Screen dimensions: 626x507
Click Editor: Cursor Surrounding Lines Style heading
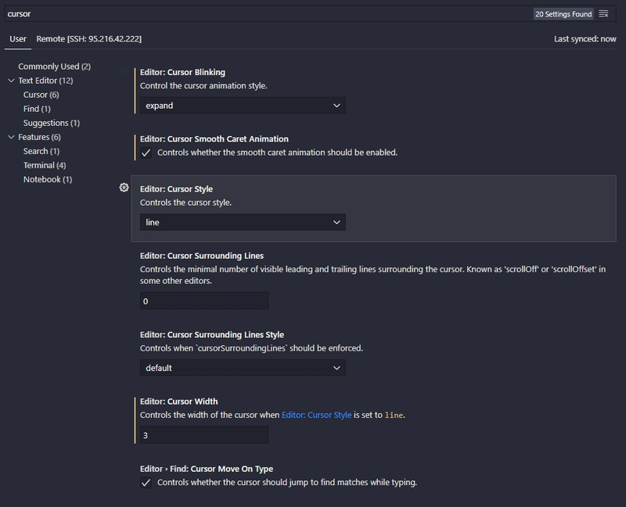point(212,335)
